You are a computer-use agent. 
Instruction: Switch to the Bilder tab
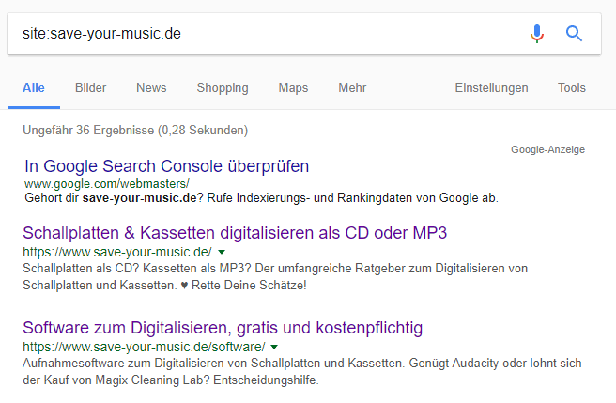coord(91,87)
